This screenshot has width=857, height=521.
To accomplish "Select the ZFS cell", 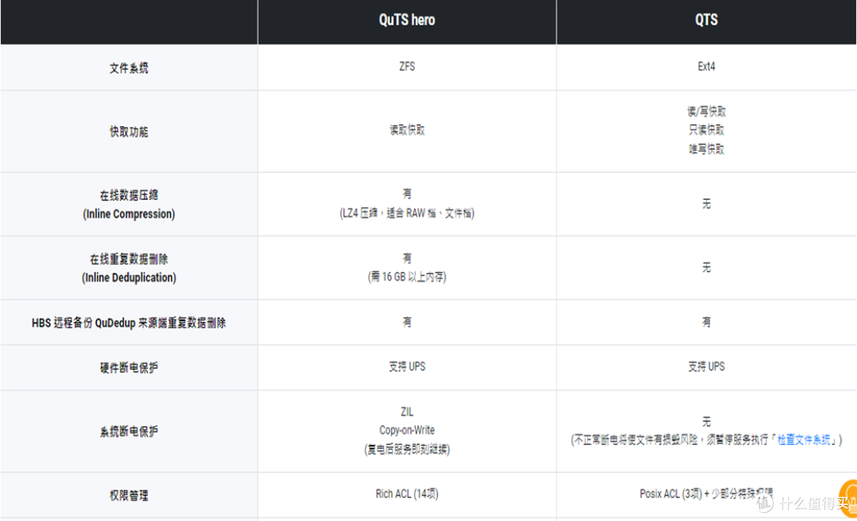I will 406,66.
